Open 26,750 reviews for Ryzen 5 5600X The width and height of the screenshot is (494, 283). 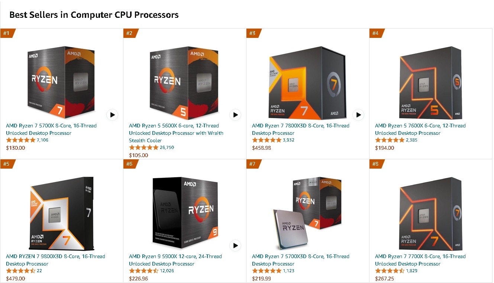coord(167,147)
